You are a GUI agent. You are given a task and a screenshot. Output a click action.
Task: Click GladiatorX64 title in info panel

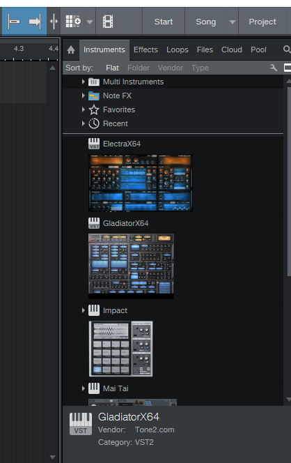tap(129, 417)
